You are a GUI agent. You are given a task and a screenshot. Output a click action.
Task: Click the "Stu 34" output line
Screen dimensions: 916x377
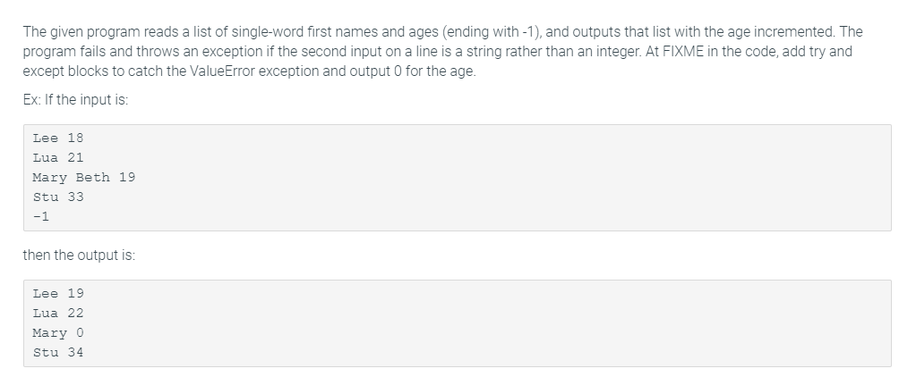(x=58, y=353)
